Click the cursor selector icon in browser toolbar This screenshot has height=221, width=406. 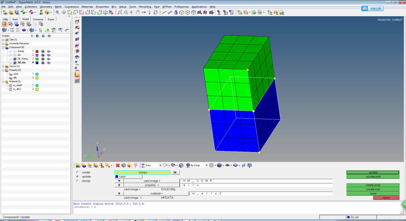click(x=41, y=30)
